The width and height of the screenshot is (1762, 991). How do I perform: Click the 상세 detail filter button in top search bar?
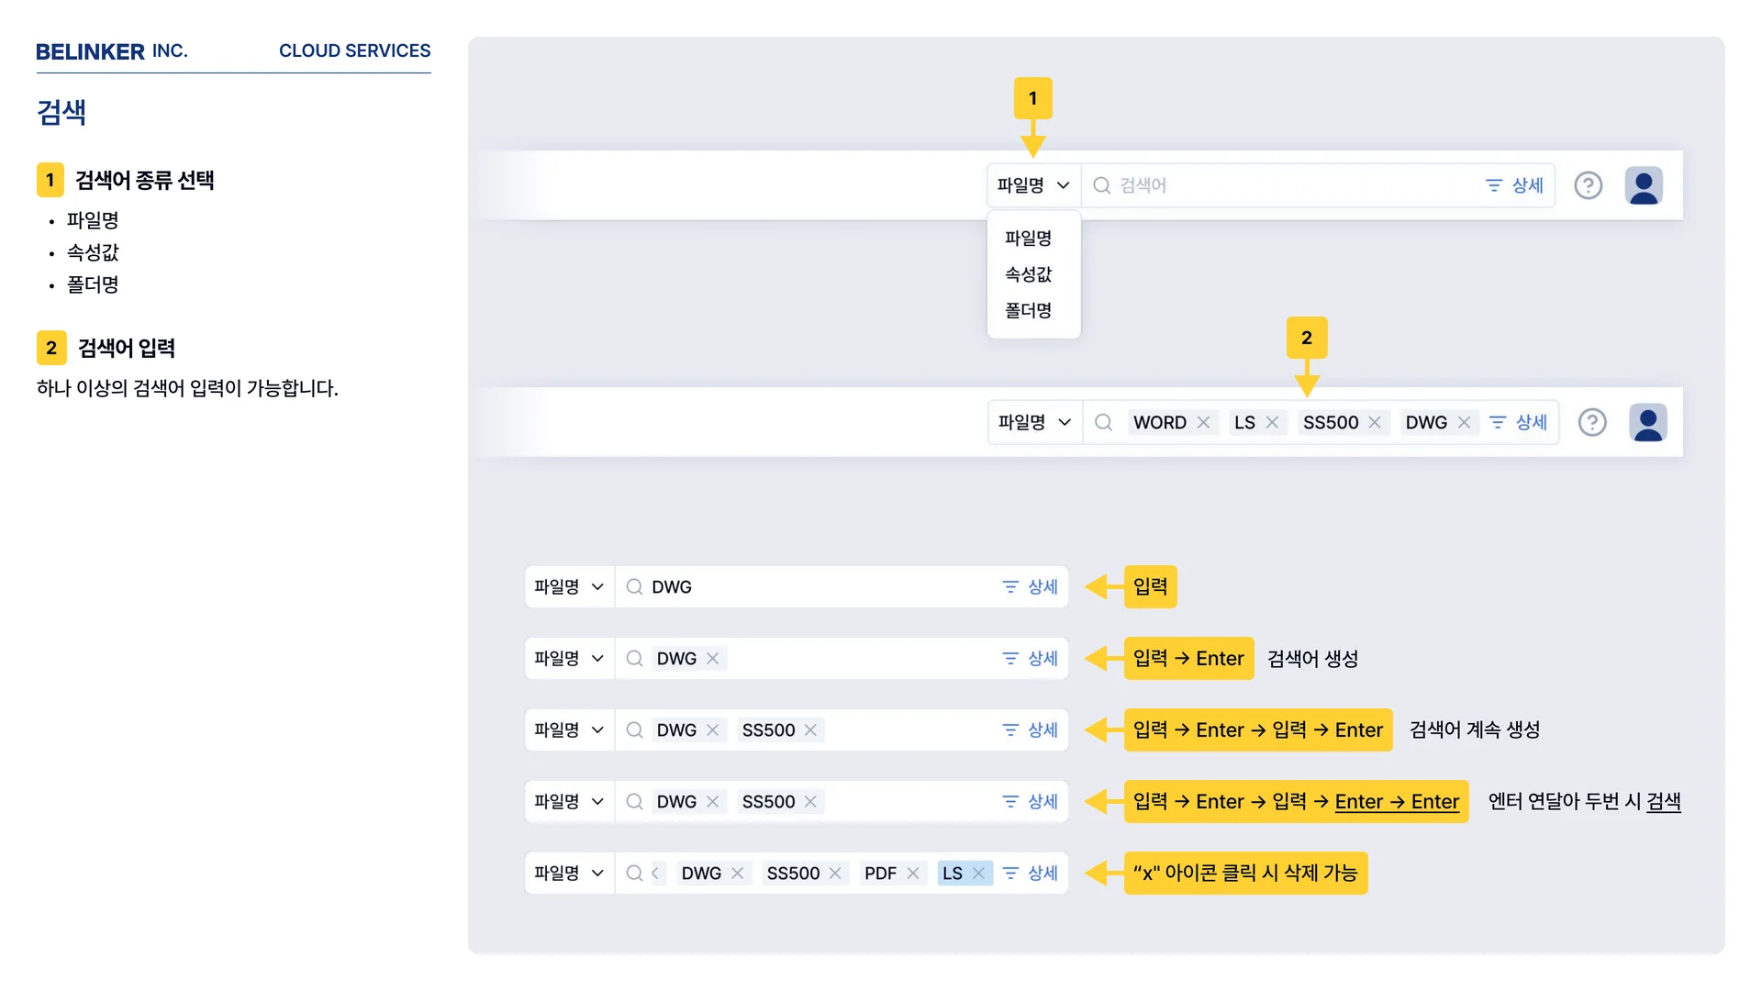click(x=1515, y=185)
